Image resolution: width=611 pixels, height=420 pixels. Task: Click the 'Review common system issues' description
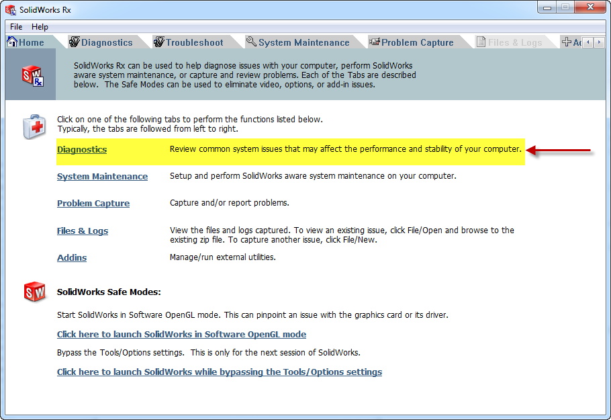[346, 149]
